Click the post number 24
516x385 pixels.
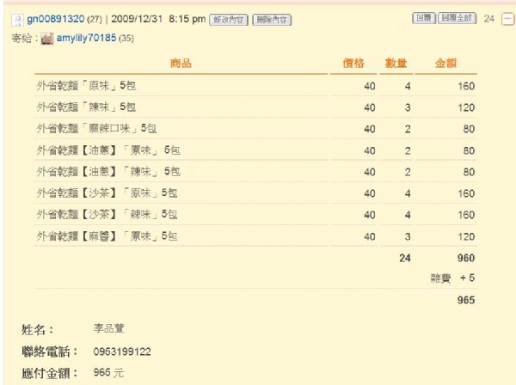(x=489, y=19)
